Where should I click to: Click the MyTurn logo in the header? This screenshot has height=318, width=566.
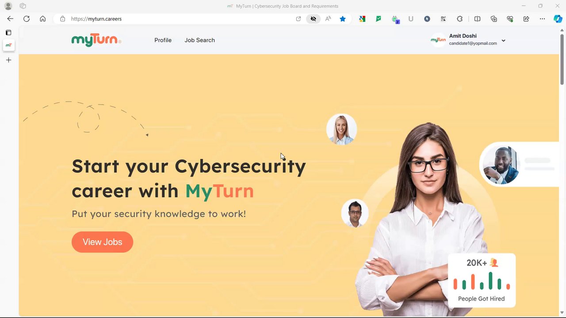(96, 40)
